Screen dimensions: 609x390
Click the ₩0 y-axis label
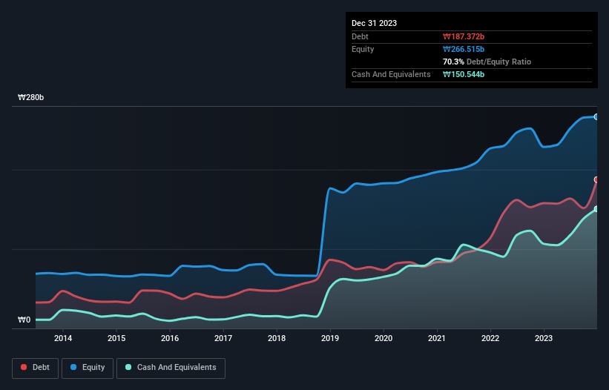(24, 320)
